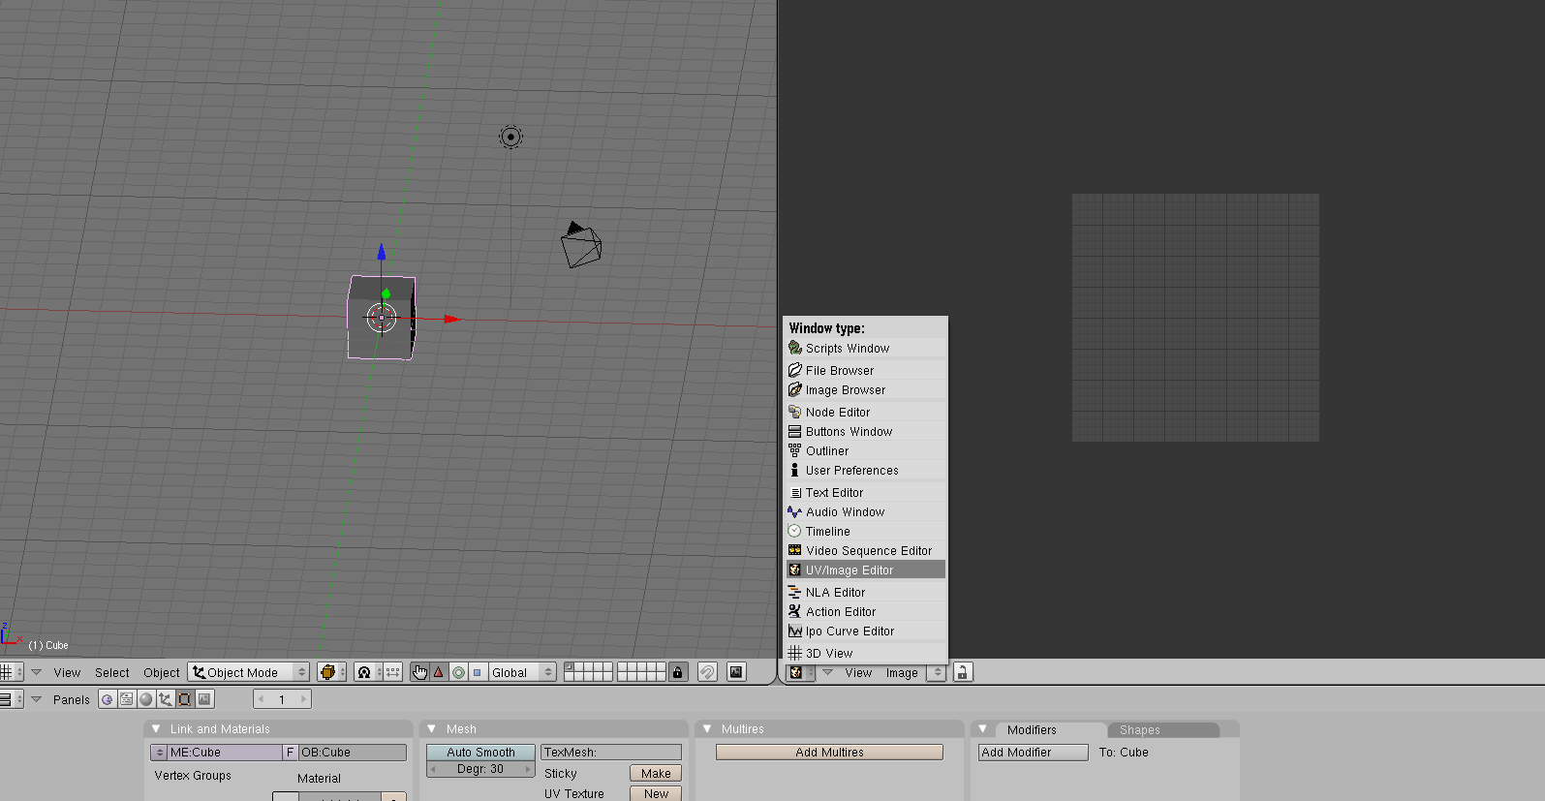Click the render preview image icon
This screenshot has height=801, width=1545.
click(736, 672)
